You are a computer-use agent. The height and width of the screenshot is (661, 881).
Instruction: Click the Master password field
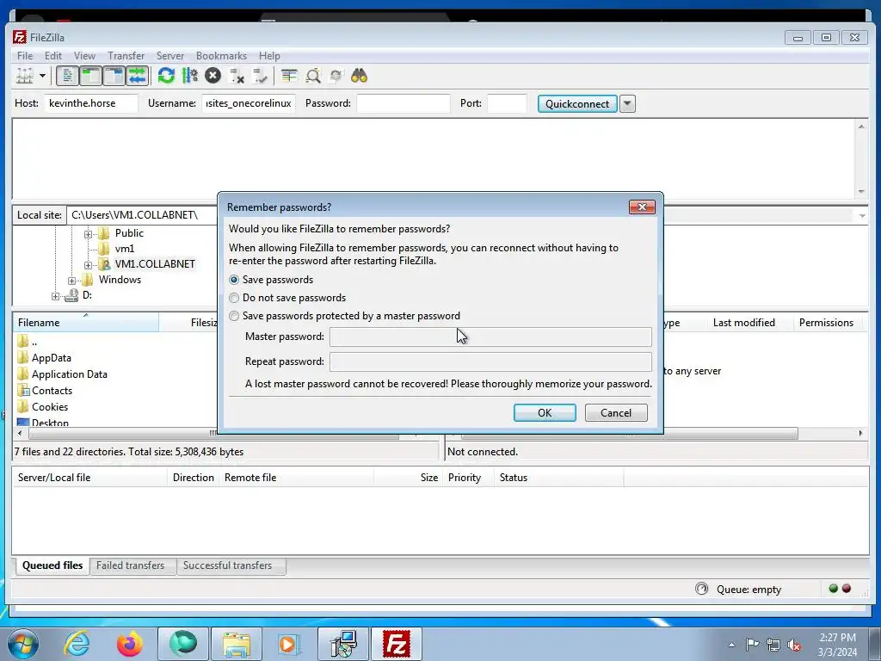click(490, 337)
